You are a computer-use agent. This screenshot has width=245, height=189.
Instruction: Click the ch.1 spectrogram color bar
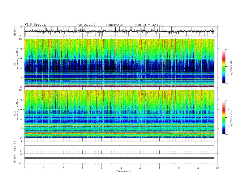point(224,66)
